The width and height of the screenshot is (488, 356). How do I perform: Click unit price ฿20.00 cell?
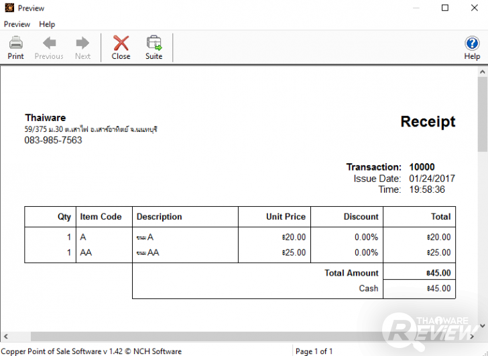pyautogui.click(x=294, y=237)
